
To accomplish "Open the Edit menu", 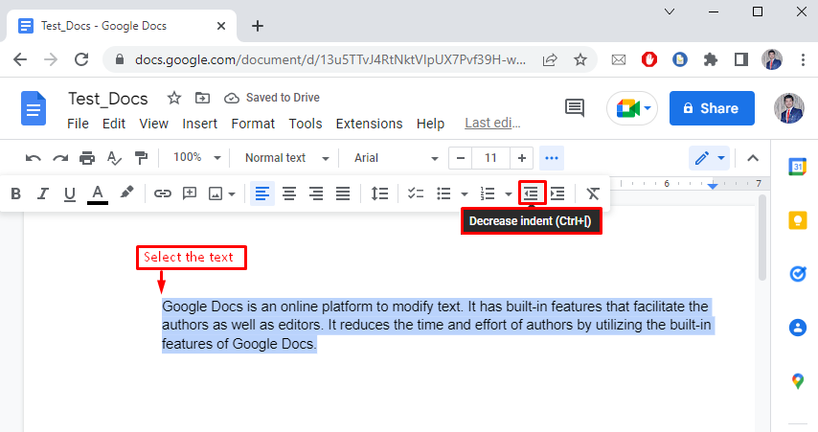I will point(114,124).
